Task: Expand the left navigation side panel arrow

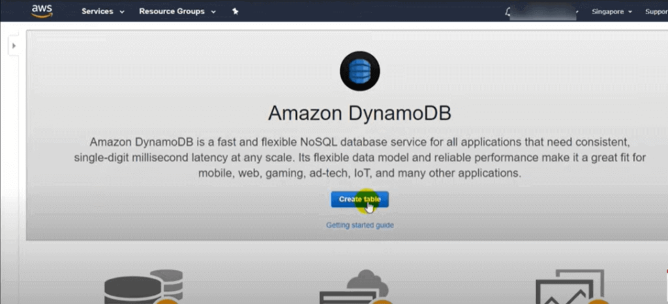Action: pos(14,46)
